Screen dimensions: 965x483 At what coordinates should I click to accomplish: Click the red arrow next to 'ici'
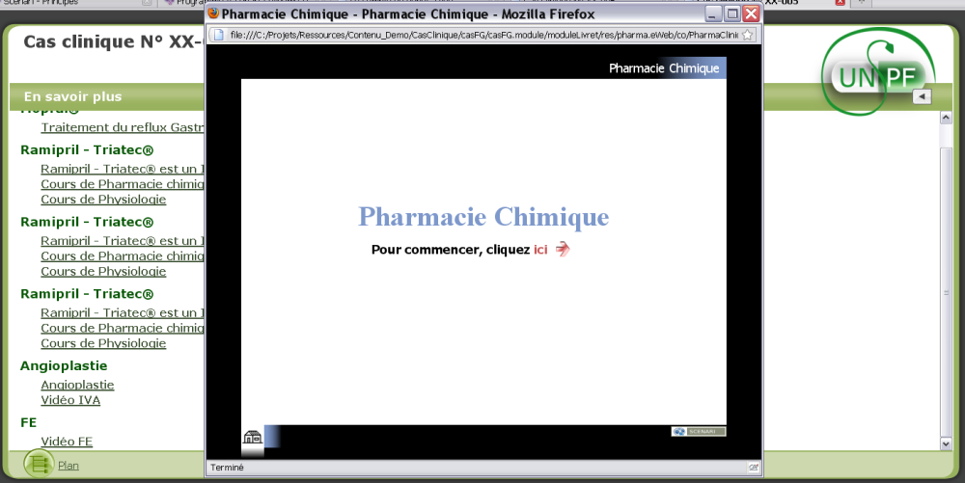(563, 250)
